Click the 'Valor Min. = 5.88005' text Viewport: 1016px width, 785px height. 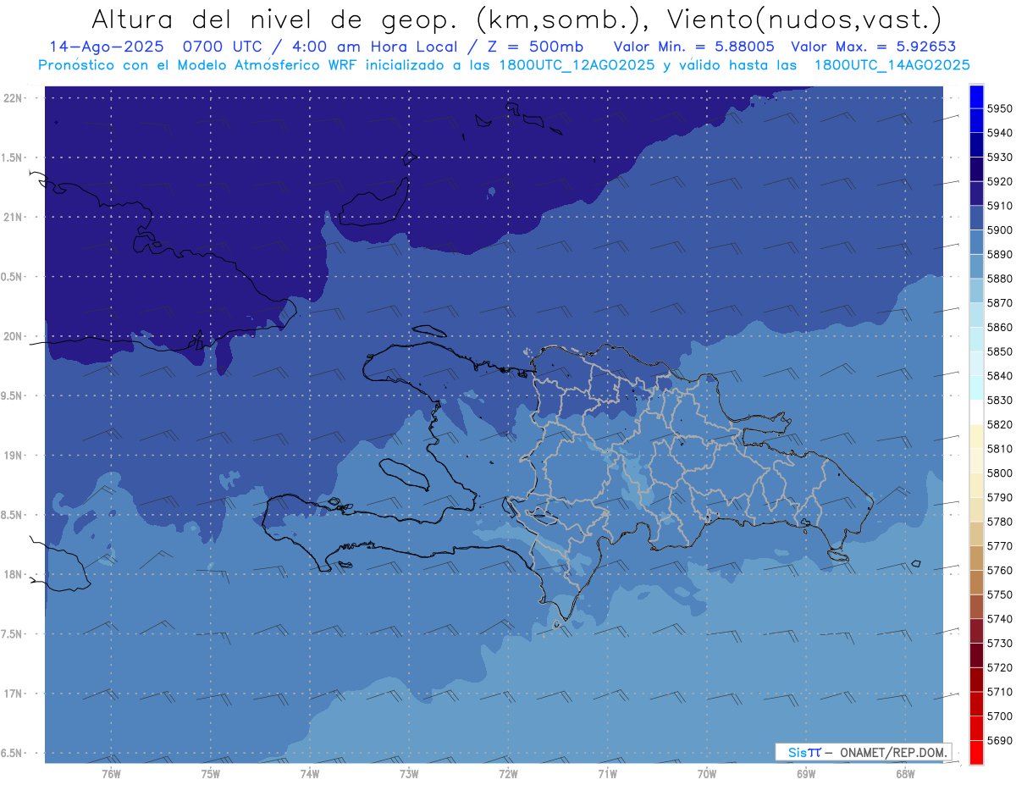(693, 47)
